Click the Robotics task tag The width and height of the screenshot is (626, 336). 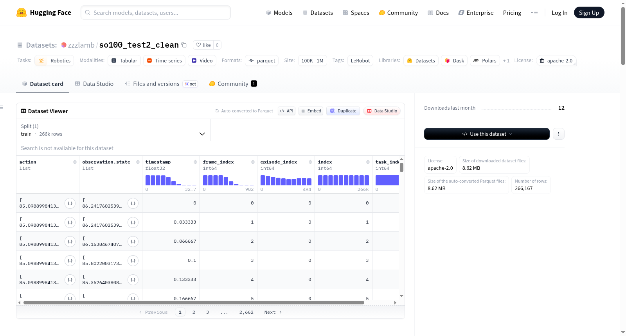(54, 60)
